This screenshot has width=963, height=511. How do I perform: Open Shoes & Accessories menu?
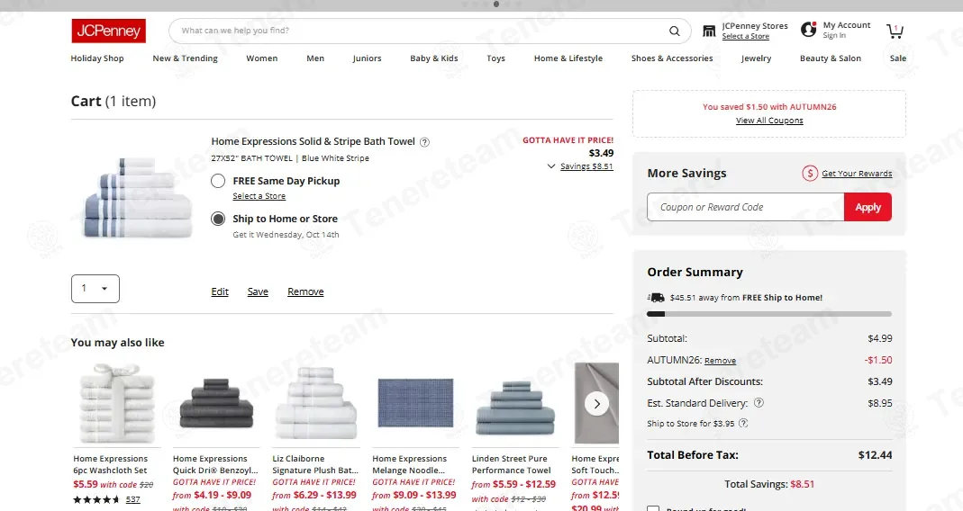click(672, 58)
